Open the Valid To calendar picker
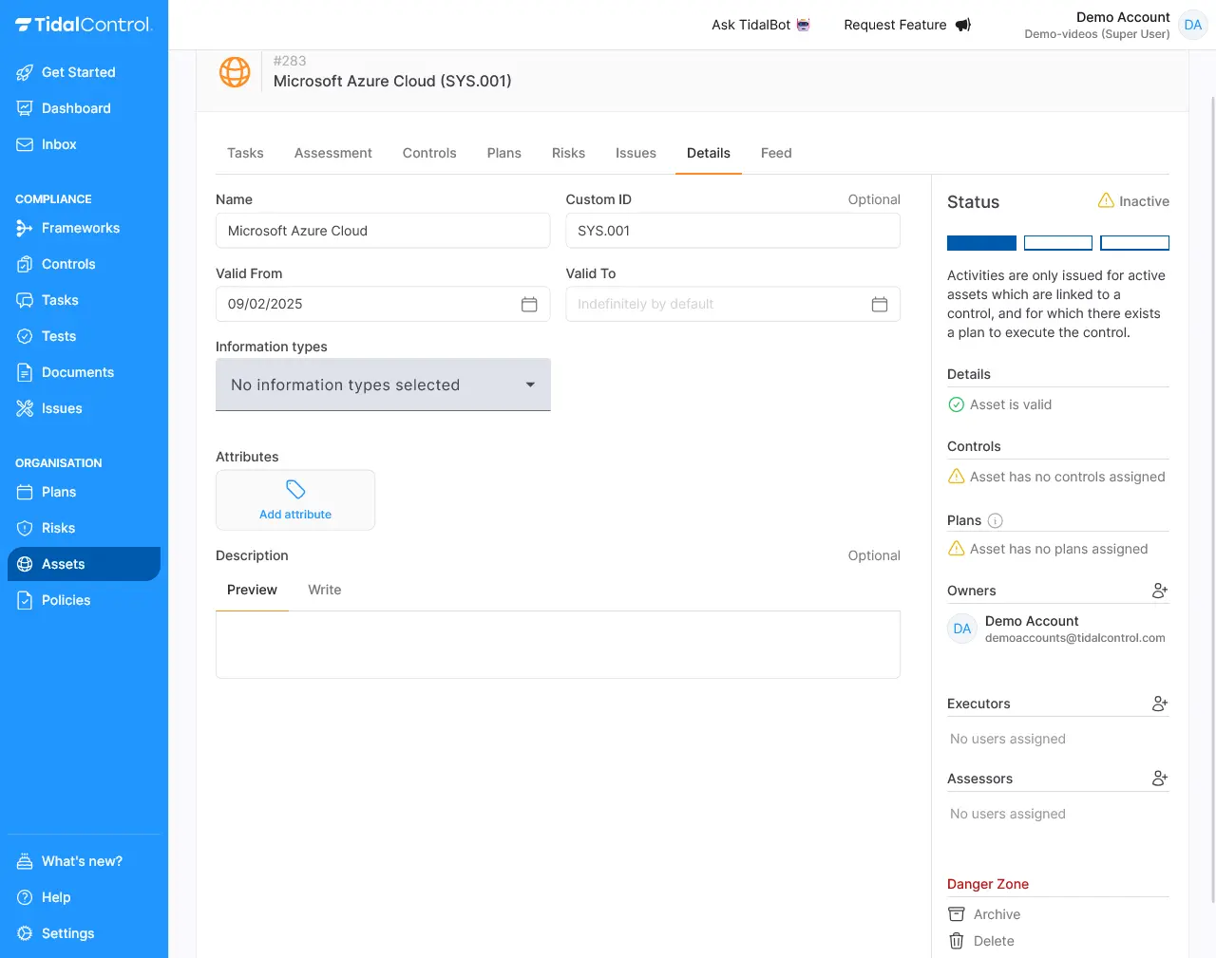Viewport: 1216px width, 958px height. coord(880,304)
